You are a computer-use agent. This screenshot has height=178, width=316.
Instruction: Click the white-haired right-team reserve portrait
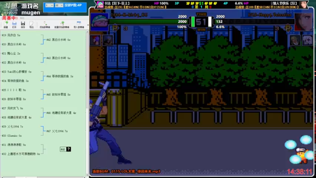[307, 40]
